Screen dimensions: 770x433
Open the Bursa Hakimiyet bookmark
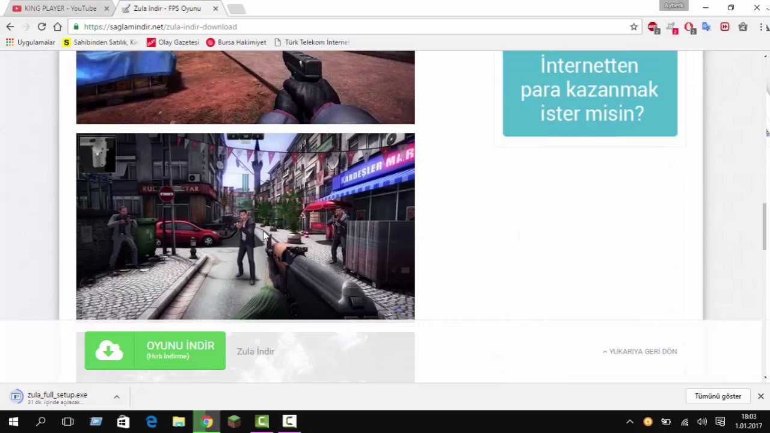(x=236, y=42)
